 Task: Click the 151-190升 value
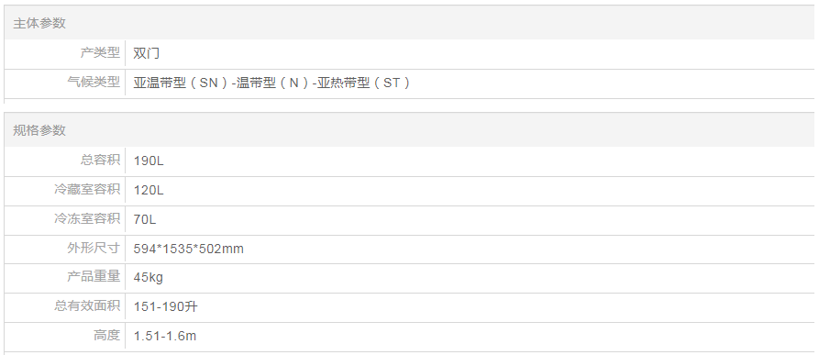[x=166, y=306]
